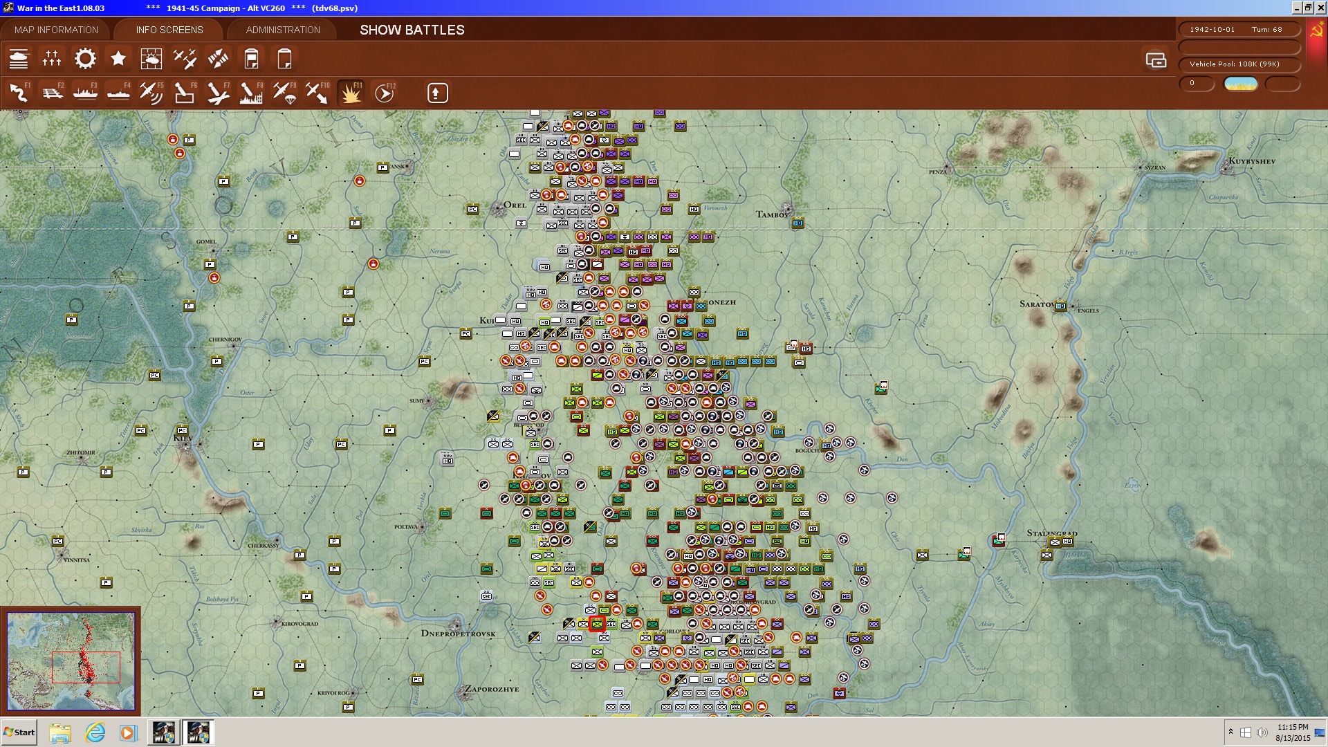Click the Zaporozhye city label
The width and height of the screenshot is (1328, 747).
coord(491,689)
